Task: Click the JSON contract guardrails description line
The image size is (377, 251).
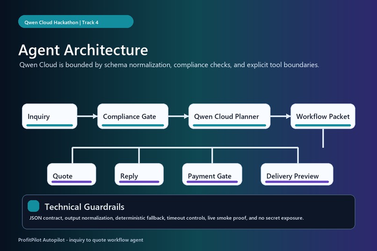Action: (167, 218)
